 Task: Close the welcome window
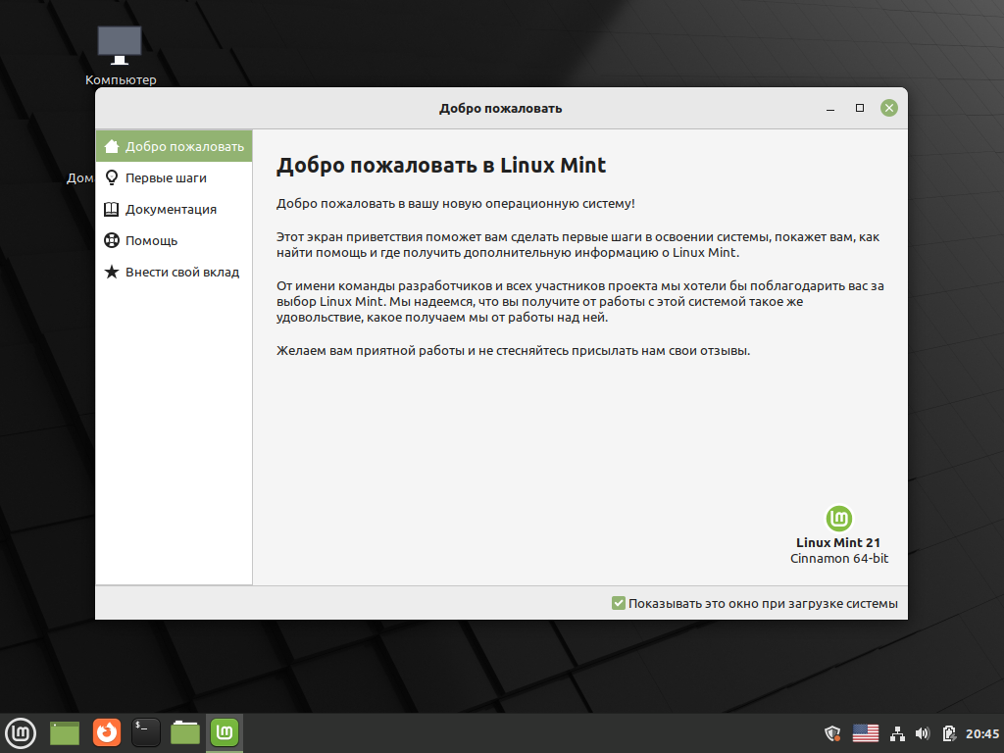pyautogui.click(x=888, y=108)
